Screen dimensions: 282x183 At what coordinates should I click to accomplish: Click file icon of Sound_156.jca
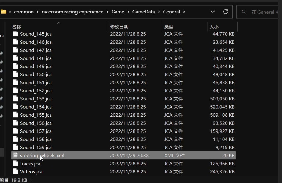[16, 123]
